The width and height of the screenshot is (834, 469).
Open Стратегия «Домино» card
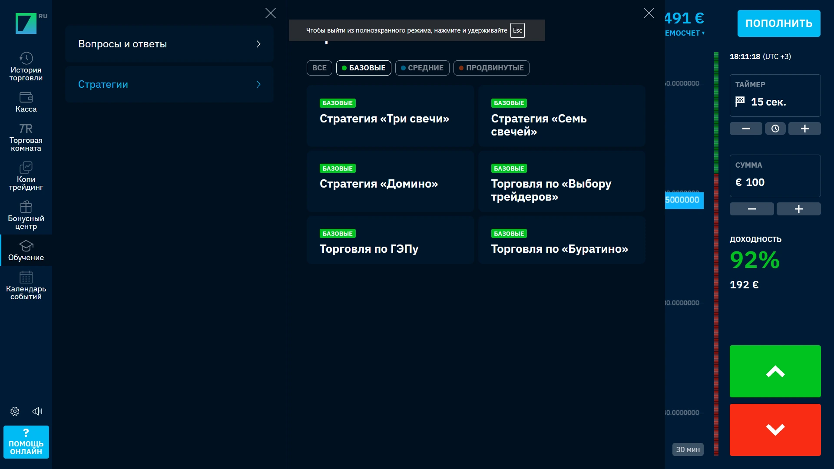click(390, 181)
